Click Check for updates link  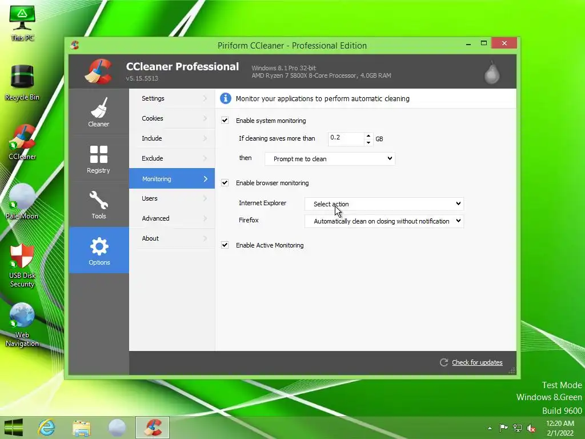tap(477, 362)
